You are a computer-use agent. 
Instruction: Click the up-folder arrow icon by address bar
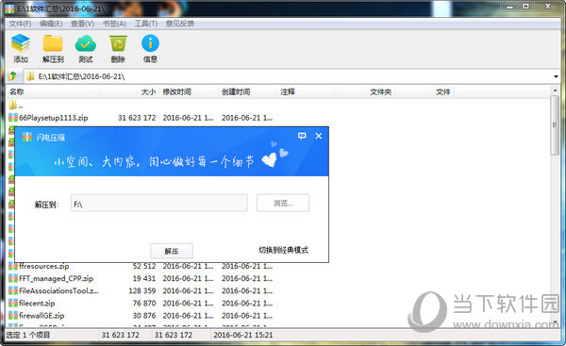pos(12,76)
